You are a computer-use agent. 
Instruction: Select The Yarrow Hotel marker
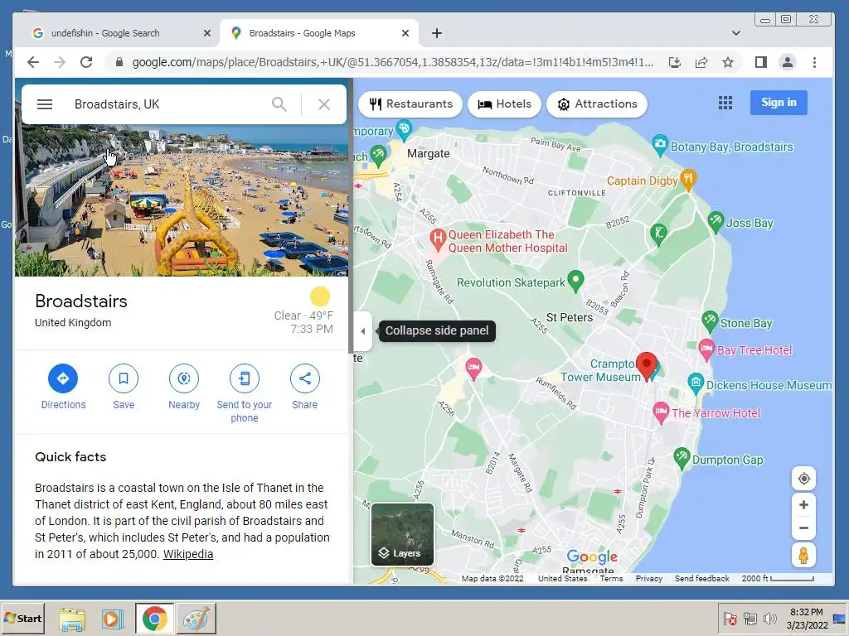point(661,412)
